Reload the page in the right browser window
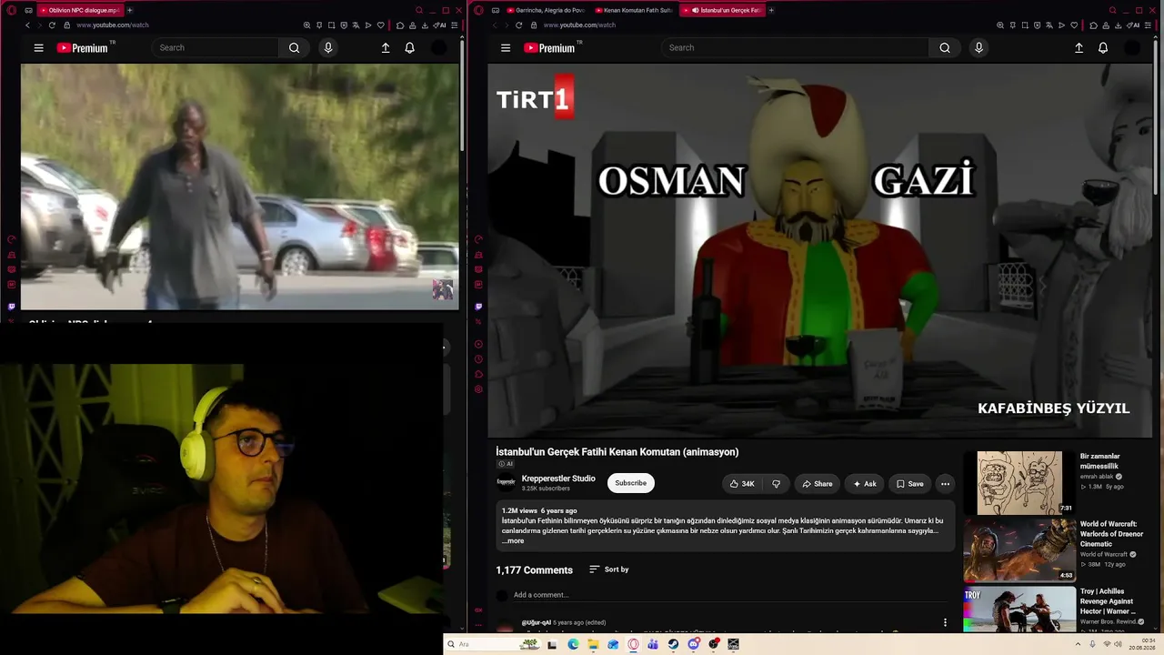 pyautogui.click(x=519, y=25)
